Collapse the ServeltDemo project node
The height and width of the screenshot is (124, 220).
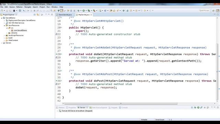2,18
